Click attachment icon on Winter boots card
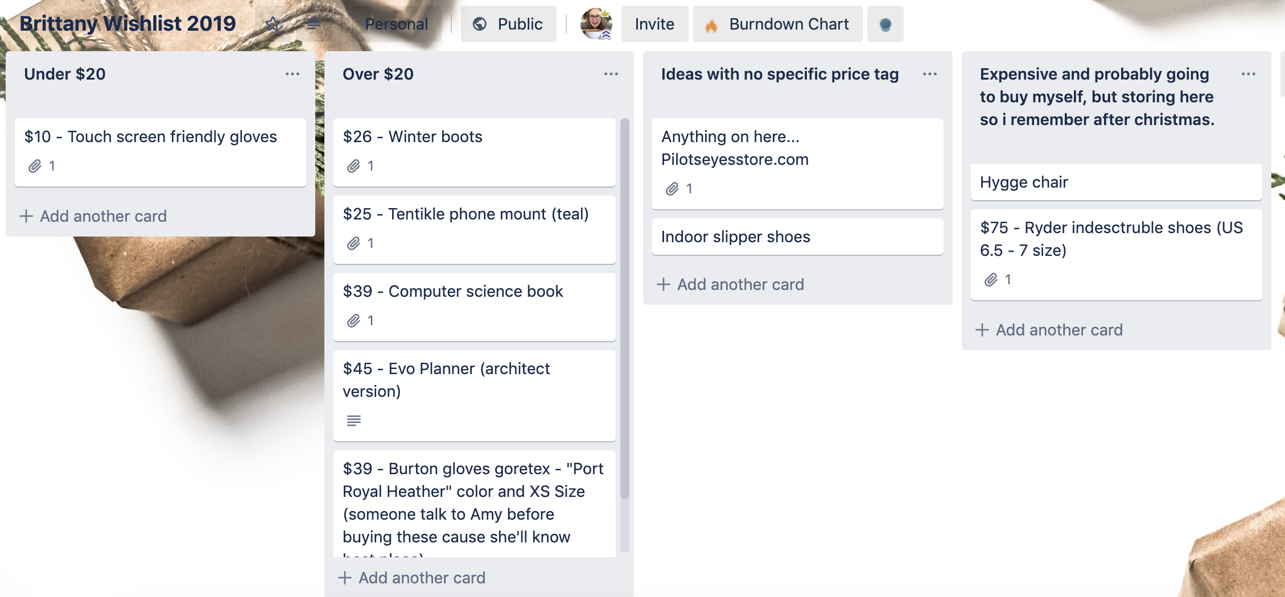Viewport: 1285px width, 597px height. coord(354,166)
